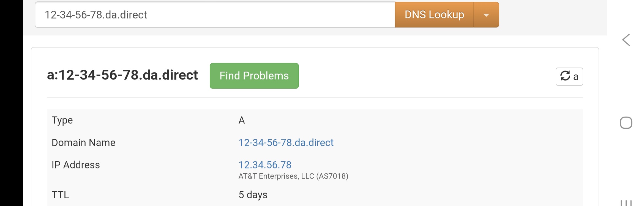Focus the domain lookup input field
644x206 pixels.
[x=215, y=15]
